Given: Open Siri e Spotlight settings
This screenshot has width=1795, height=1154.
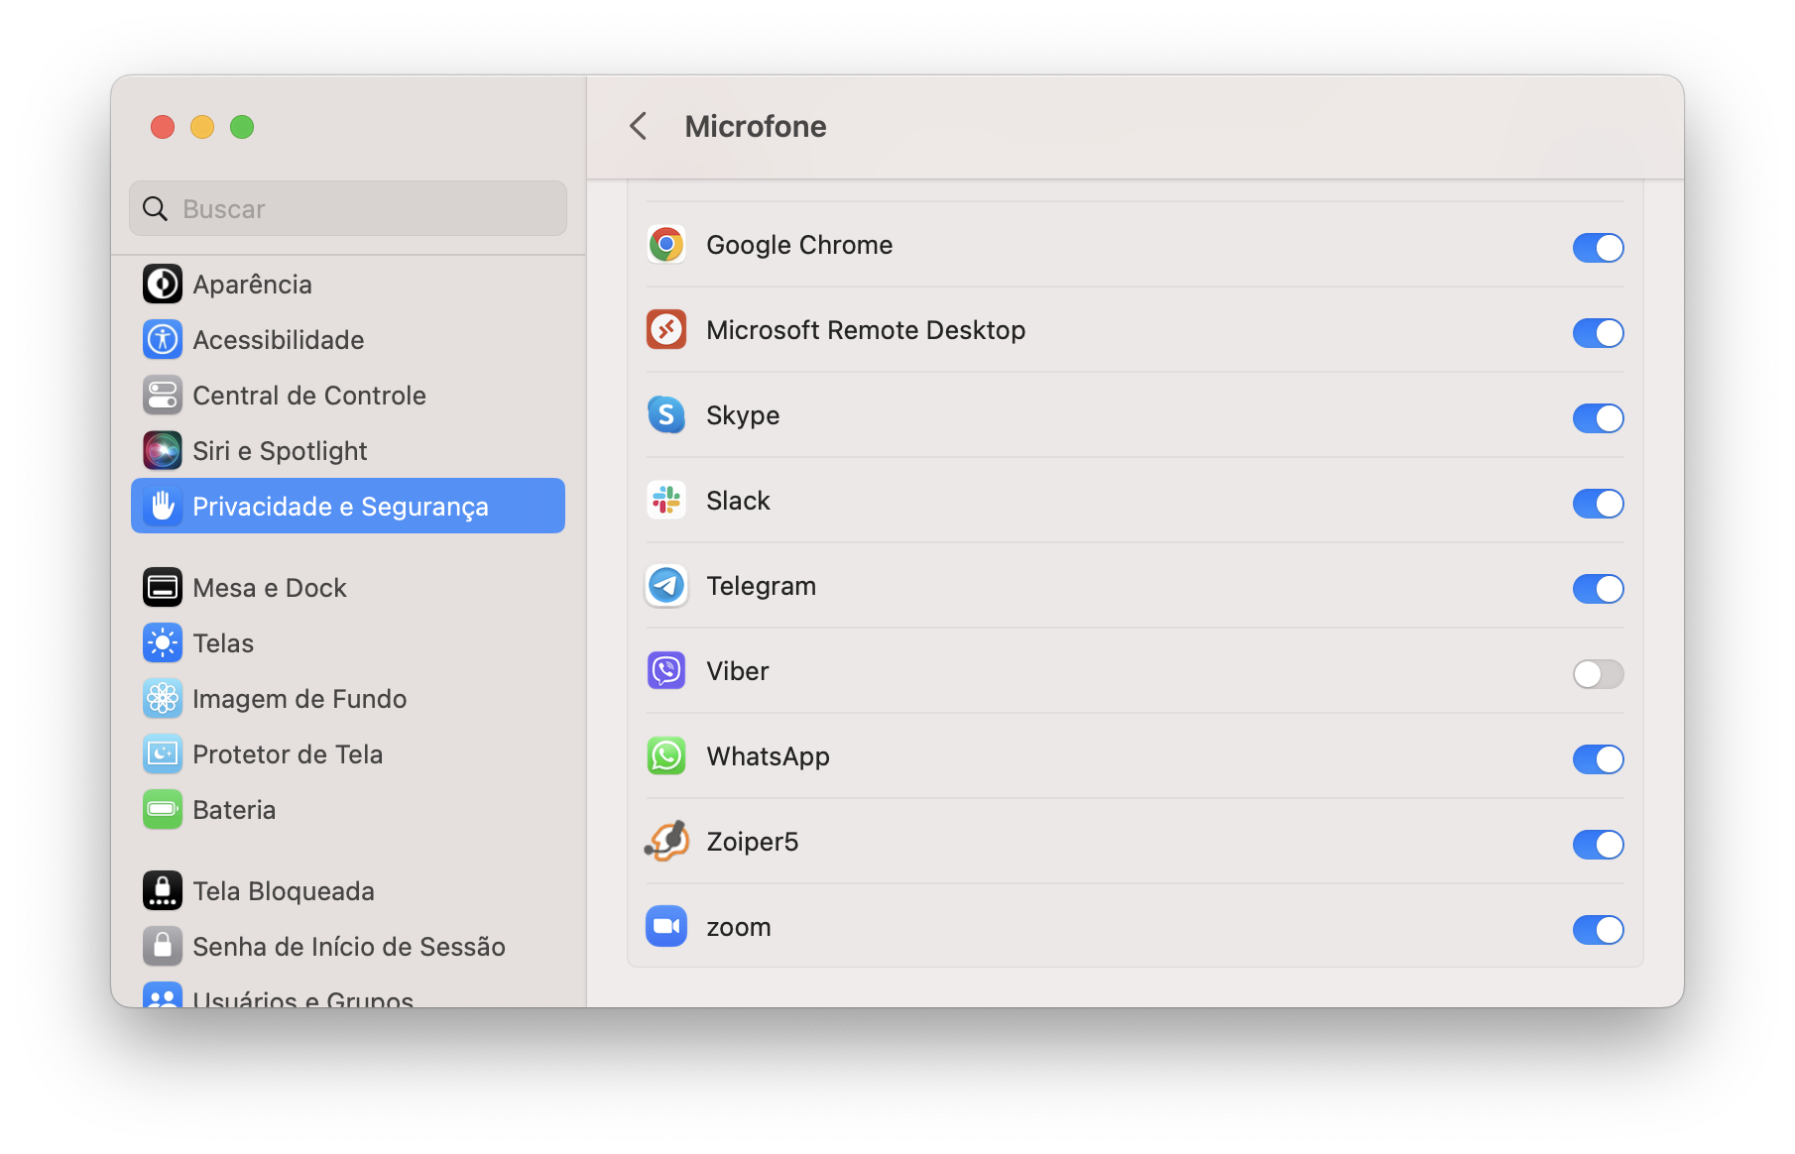Looking at the screenshot, I should point(348,451).
